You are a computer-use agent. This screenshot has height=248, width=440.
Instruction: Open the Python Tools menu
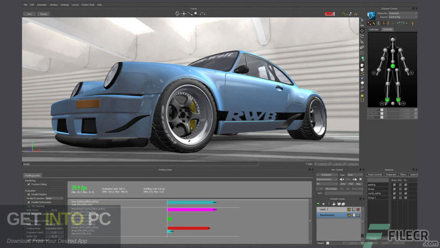click(88, 5)
